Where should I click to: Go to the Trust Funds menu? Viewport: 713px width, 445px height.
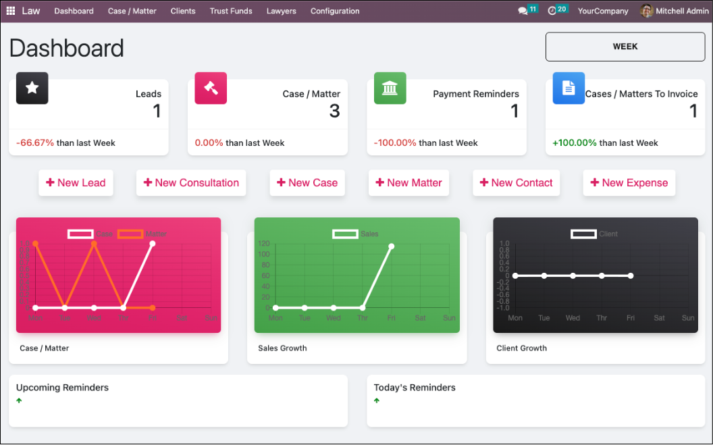(x=231, y=11)
